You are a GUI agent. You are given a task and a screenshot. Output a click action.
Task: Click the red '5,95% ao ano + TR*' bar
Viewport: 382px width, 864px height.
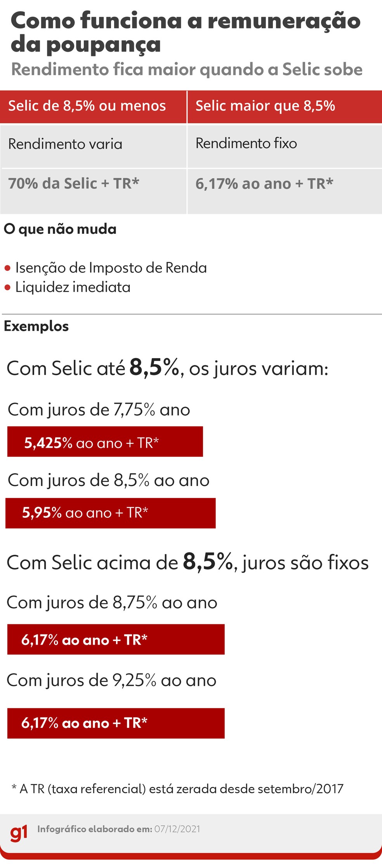pyautogui.click(x=111, y=513)
